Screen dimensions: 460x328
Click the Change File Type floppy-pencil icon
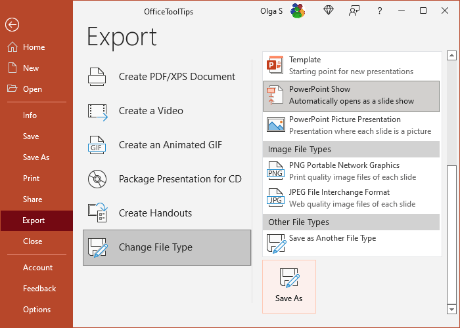click(98, 247)
